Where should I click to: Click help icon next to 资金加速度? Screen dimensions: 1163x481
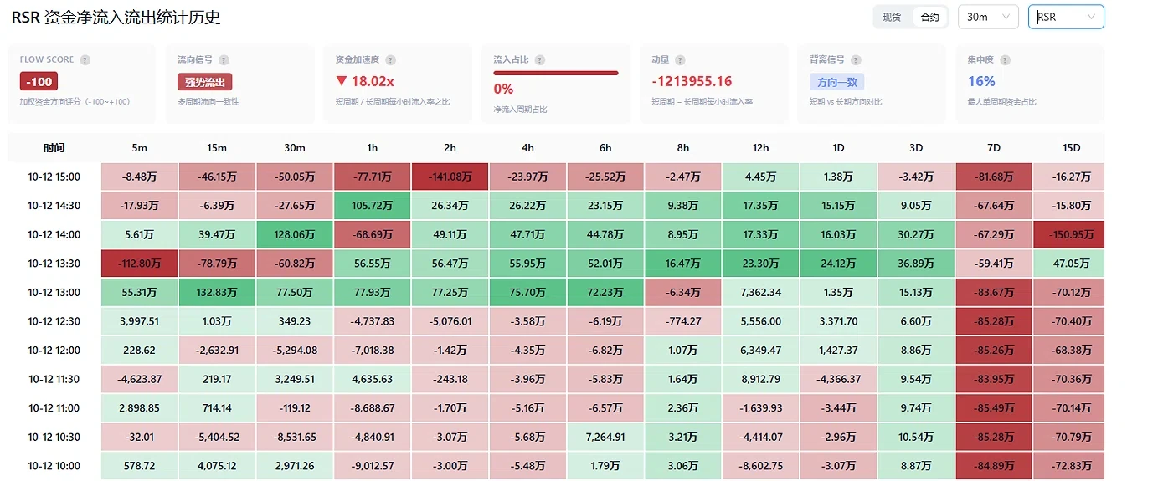click(x=391, y=60)
